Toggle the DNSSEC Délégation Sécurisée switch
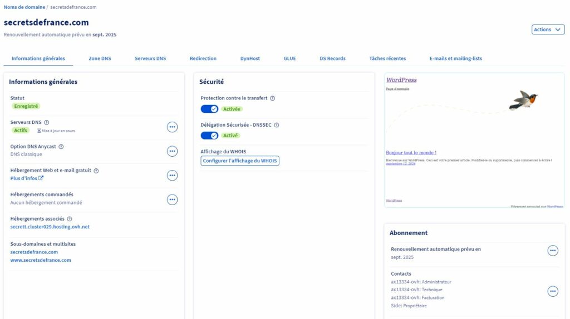Viewport: 570px width, 319px height. (x=209, y=136)
